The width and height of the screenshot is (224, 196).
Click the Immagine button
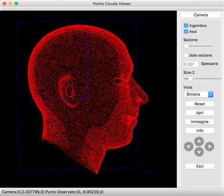tap(200, 122)
